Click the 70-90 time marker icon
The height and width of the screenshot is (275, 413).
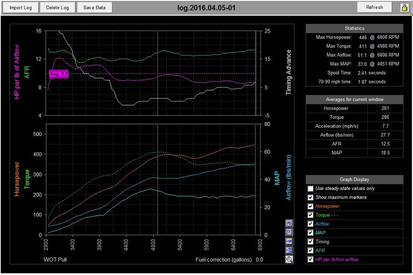289,250
